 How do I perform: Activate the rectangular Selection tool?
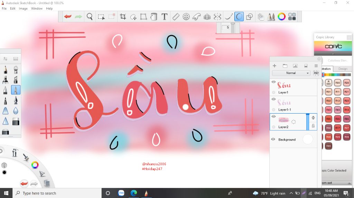click(x=101, y=17)
